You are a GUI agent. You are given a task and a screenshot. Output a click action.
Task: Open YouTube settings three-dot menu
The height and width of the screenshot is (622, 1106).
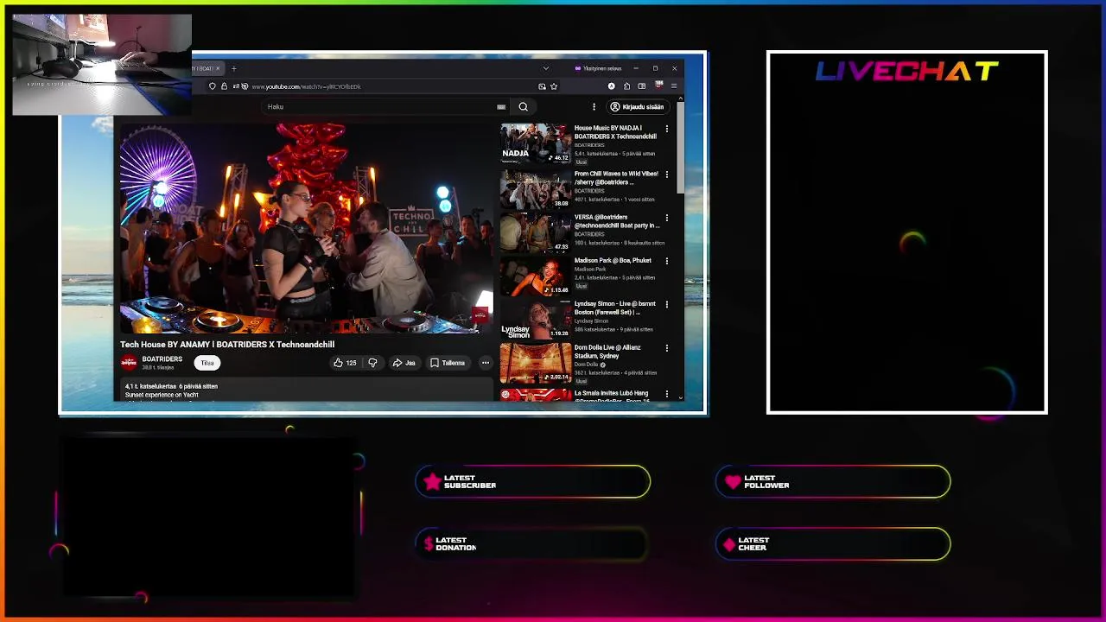(x=594, y=106)
